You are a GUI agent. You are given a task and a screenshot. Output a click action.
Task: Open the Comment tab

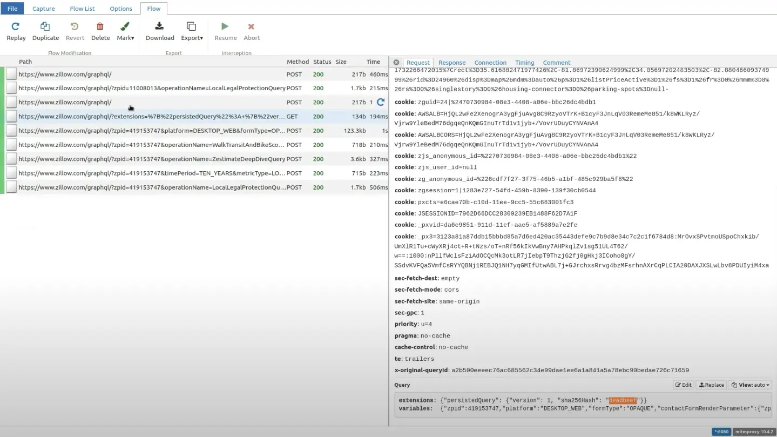coord(556,62)
